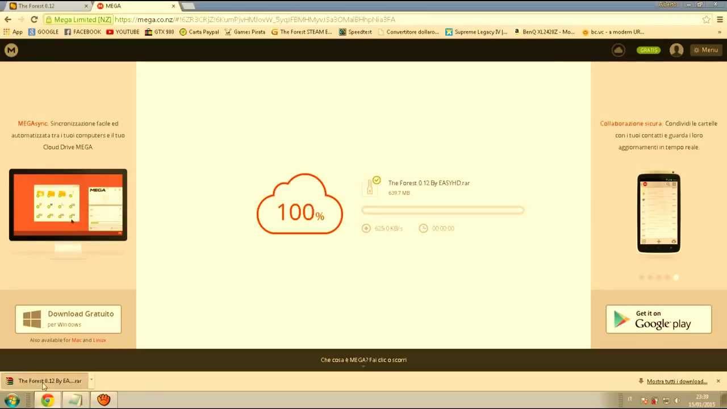Click the file name The Forest 0.12 By EASYHD.rar

[x=429, y=183]
